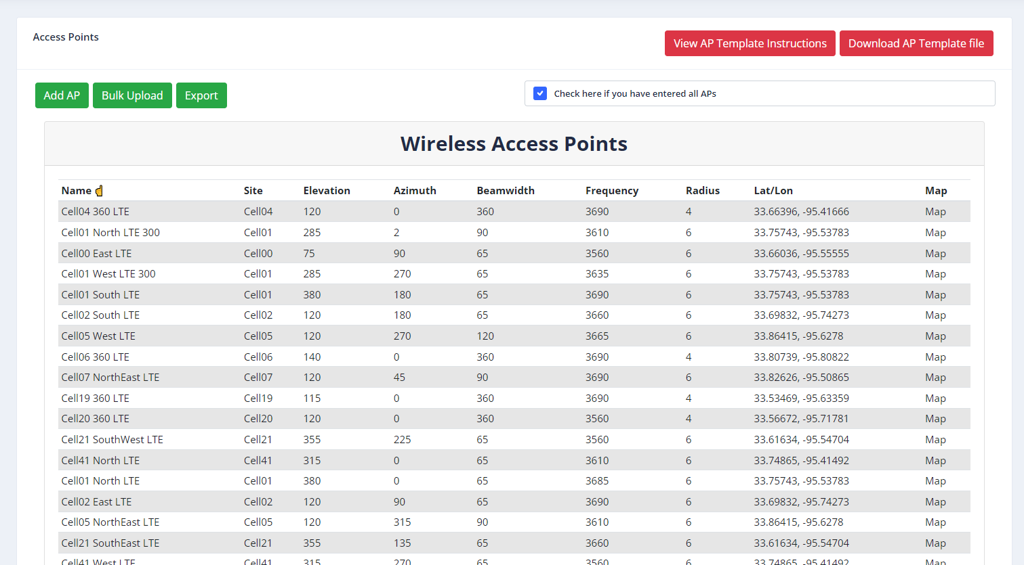Select the Cell00 East LTE name cell
This screenshot has height=565, width=1024.
pyautogui.click(x=97, y=254)
